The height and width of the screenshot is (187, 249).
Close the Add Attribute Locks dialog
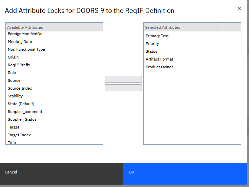[239, 8]
